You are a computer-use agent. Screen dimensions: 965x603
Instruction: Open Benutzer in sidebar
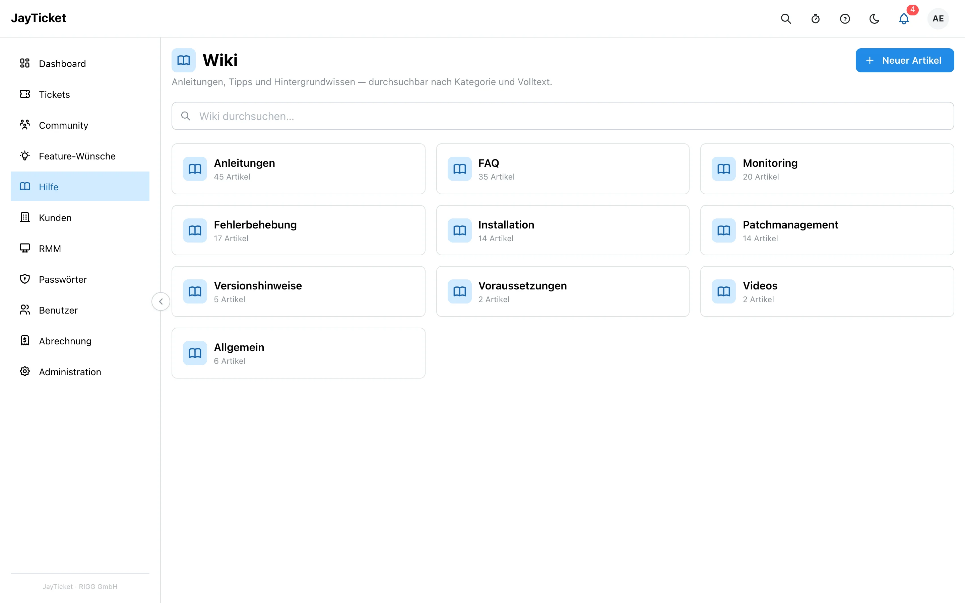click(80, 310)
